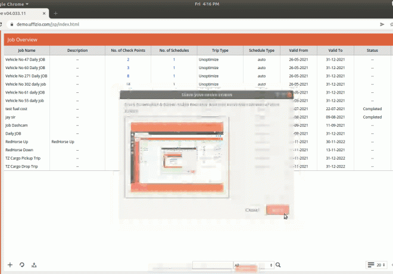Expand the rows-per-page dropdown showing 20
The height and width of the screenshot is (274, 393).
(379, 264)
